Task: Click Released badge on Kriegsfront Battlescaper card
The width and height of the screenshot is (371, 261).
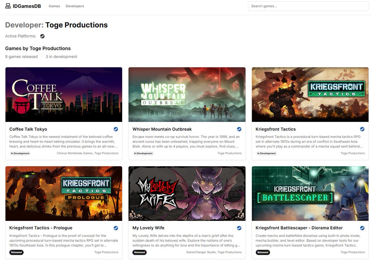Action: click(263, 252)
